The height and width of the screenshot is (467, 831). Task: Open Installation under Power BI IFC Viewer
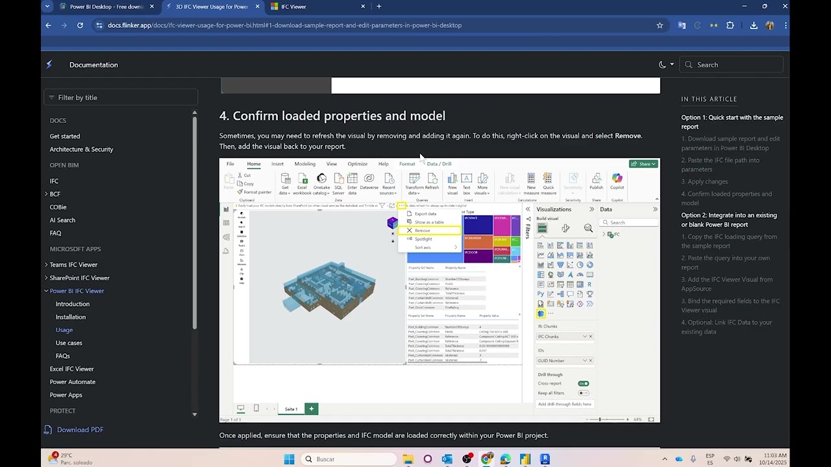pyautogui.click(x=71, y=317)
